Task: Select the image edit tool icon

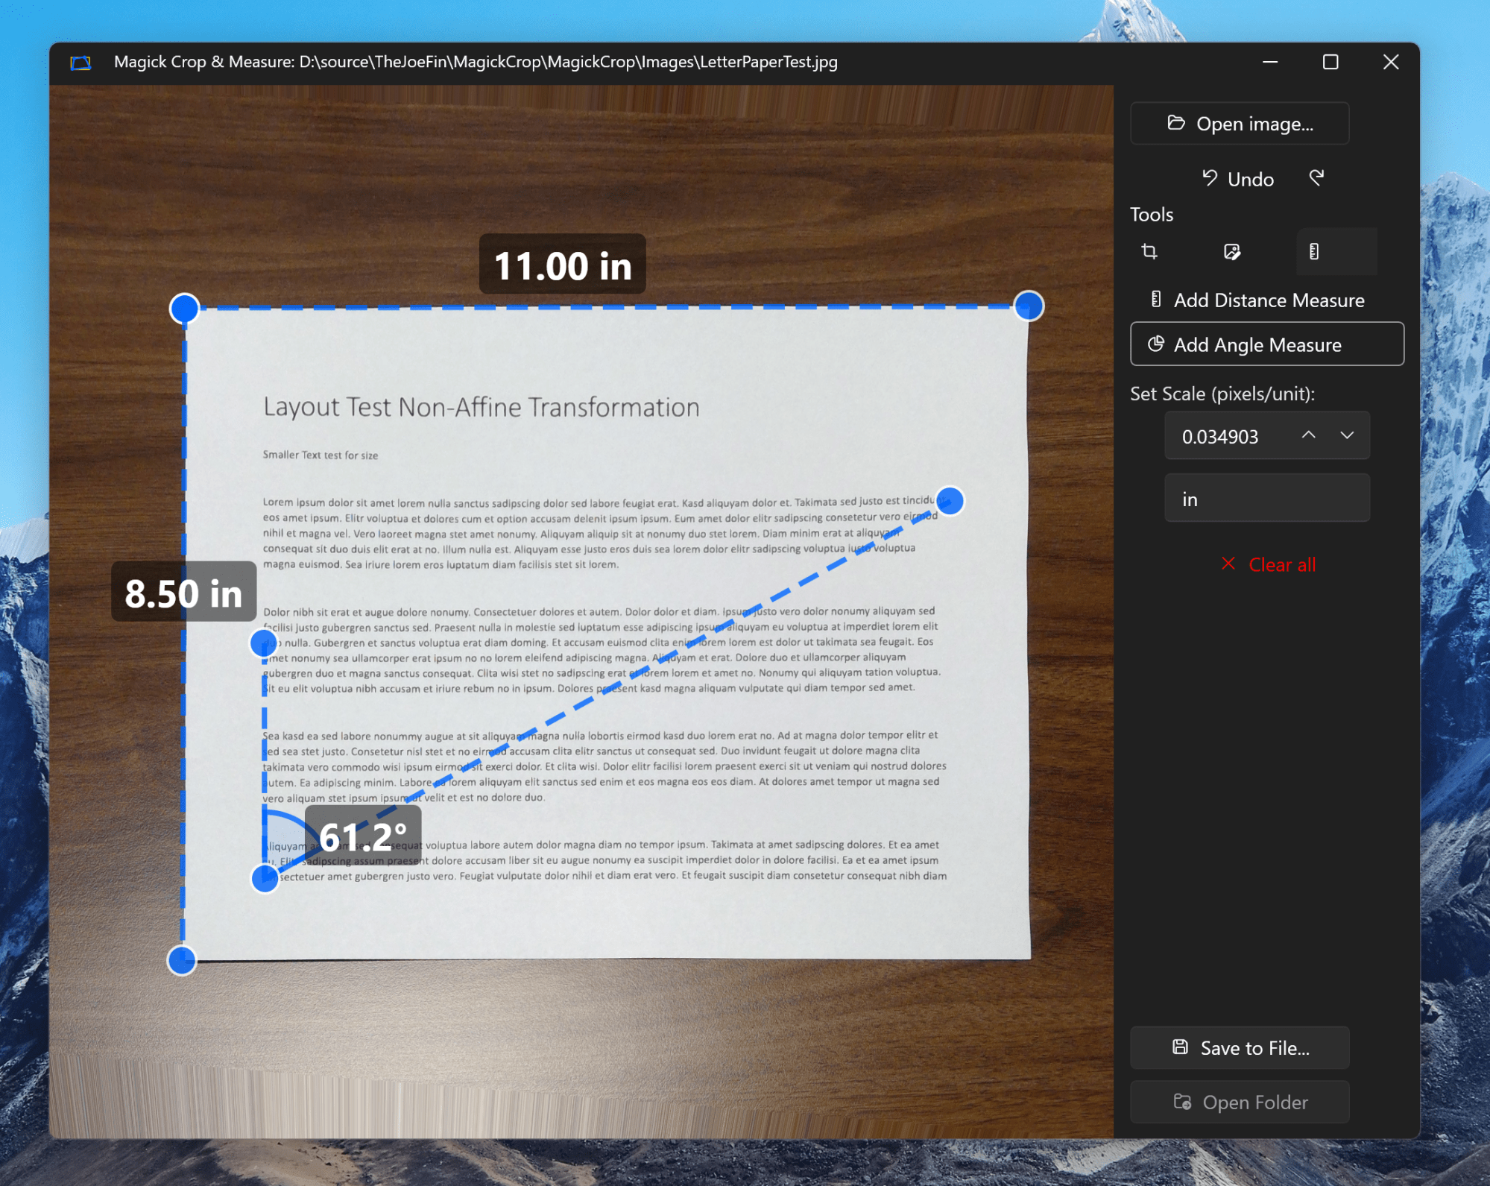Action: 1231,252
